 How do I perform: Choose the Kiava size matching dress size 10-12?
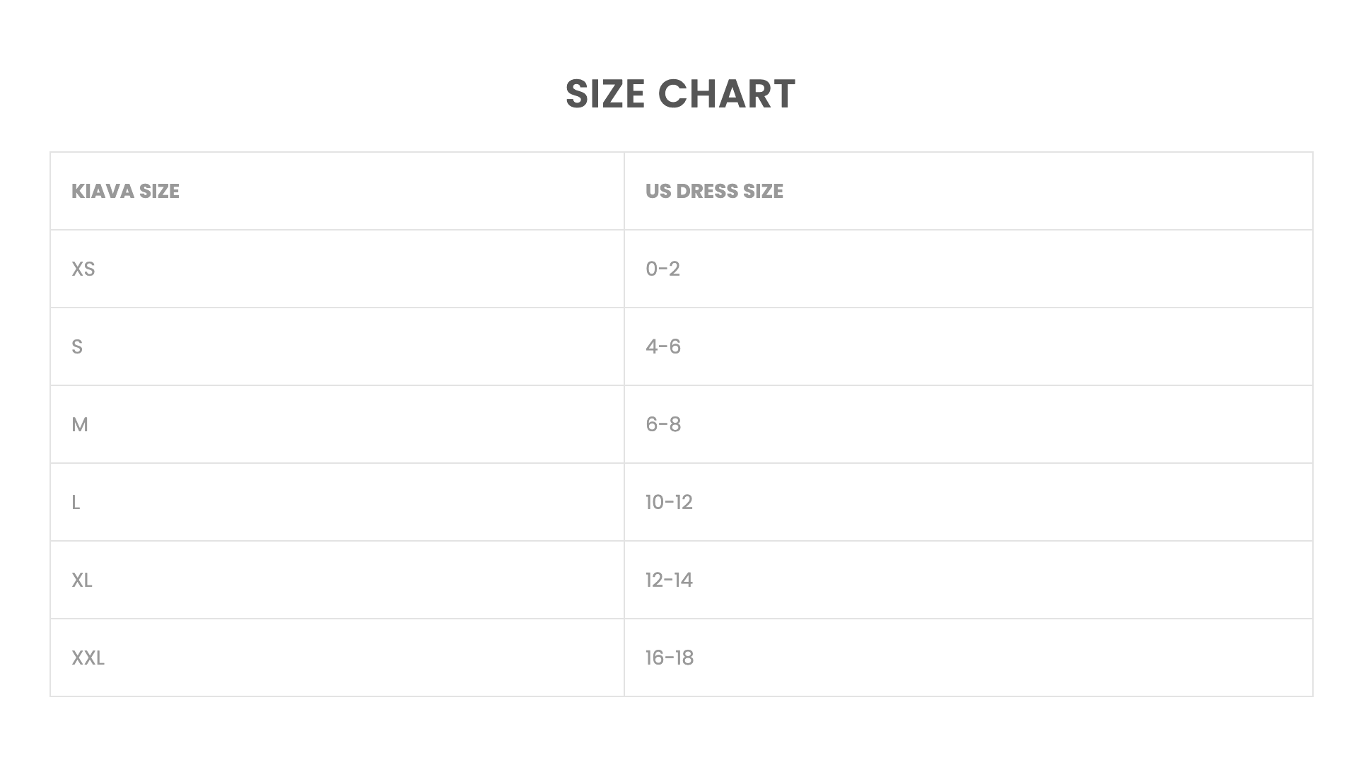click(x=76, y=502)
